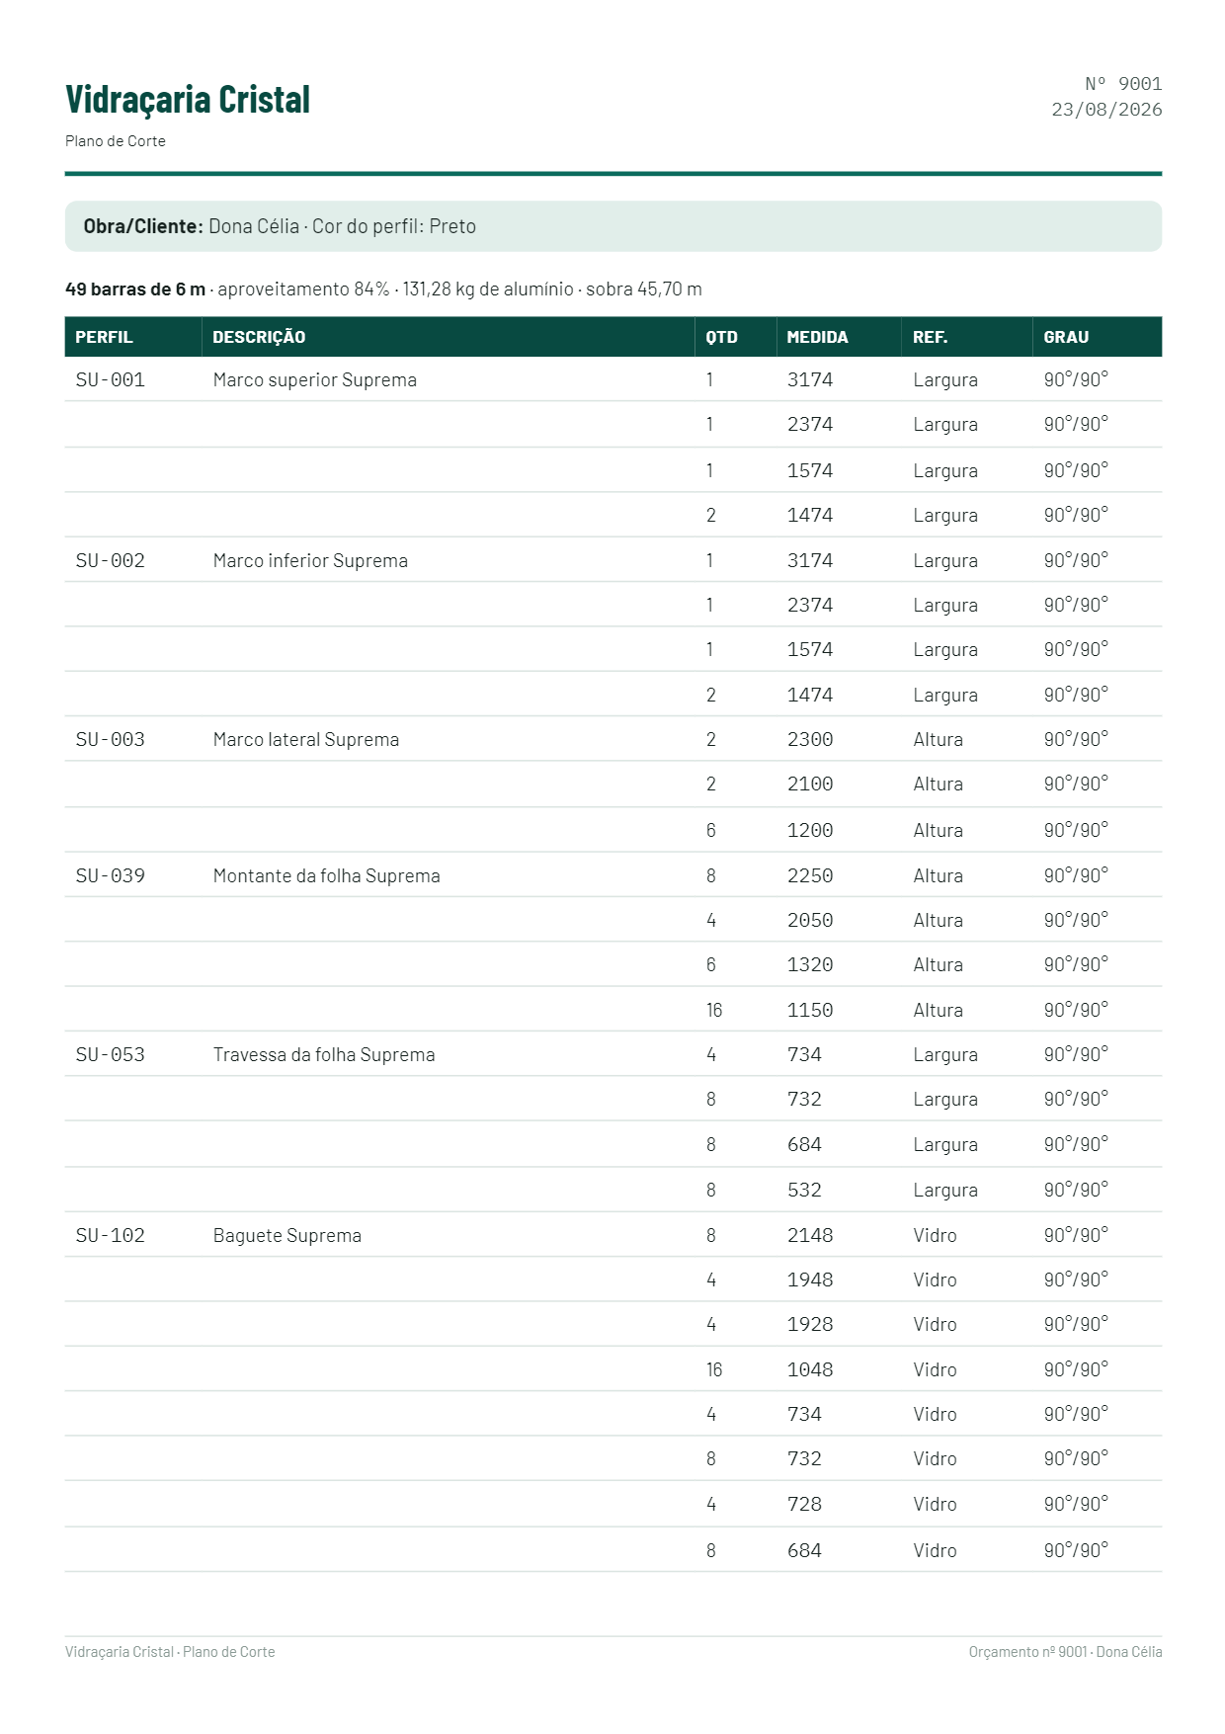Click description Travessa da folha Suprema
This screenshot has height=1734, width=1225.
point(324,1054)
